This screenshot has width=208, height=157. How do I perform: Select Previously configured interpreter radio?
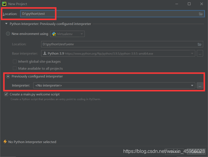pos(8,76)
